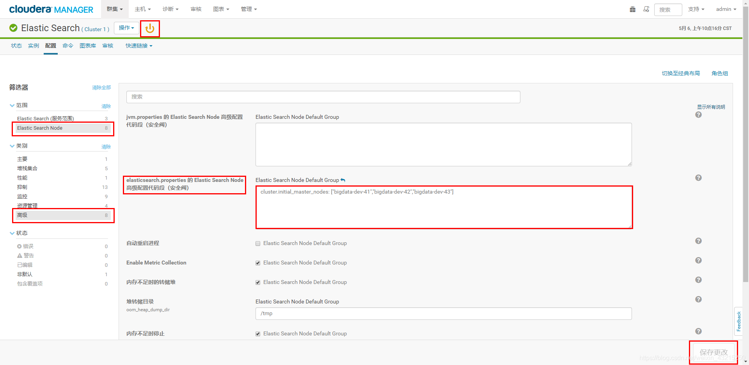The image size is (749, 365).
Task: Click the jvm.properties text area
Action: pos(444,145)
